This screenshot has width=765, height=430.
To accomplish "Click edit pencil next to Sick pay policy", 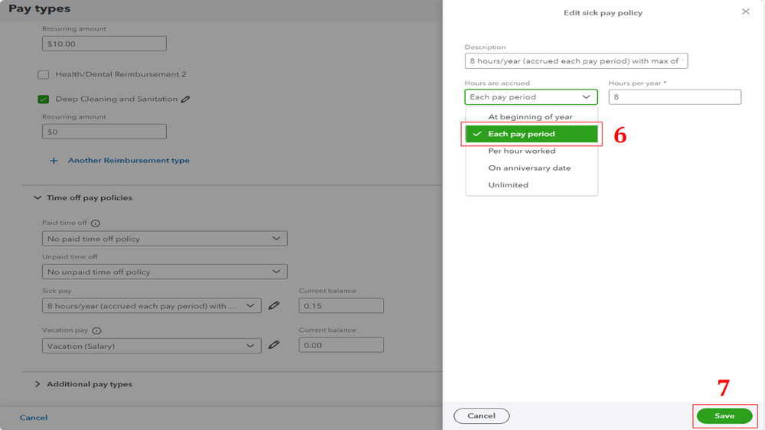I will pos(273,306).
